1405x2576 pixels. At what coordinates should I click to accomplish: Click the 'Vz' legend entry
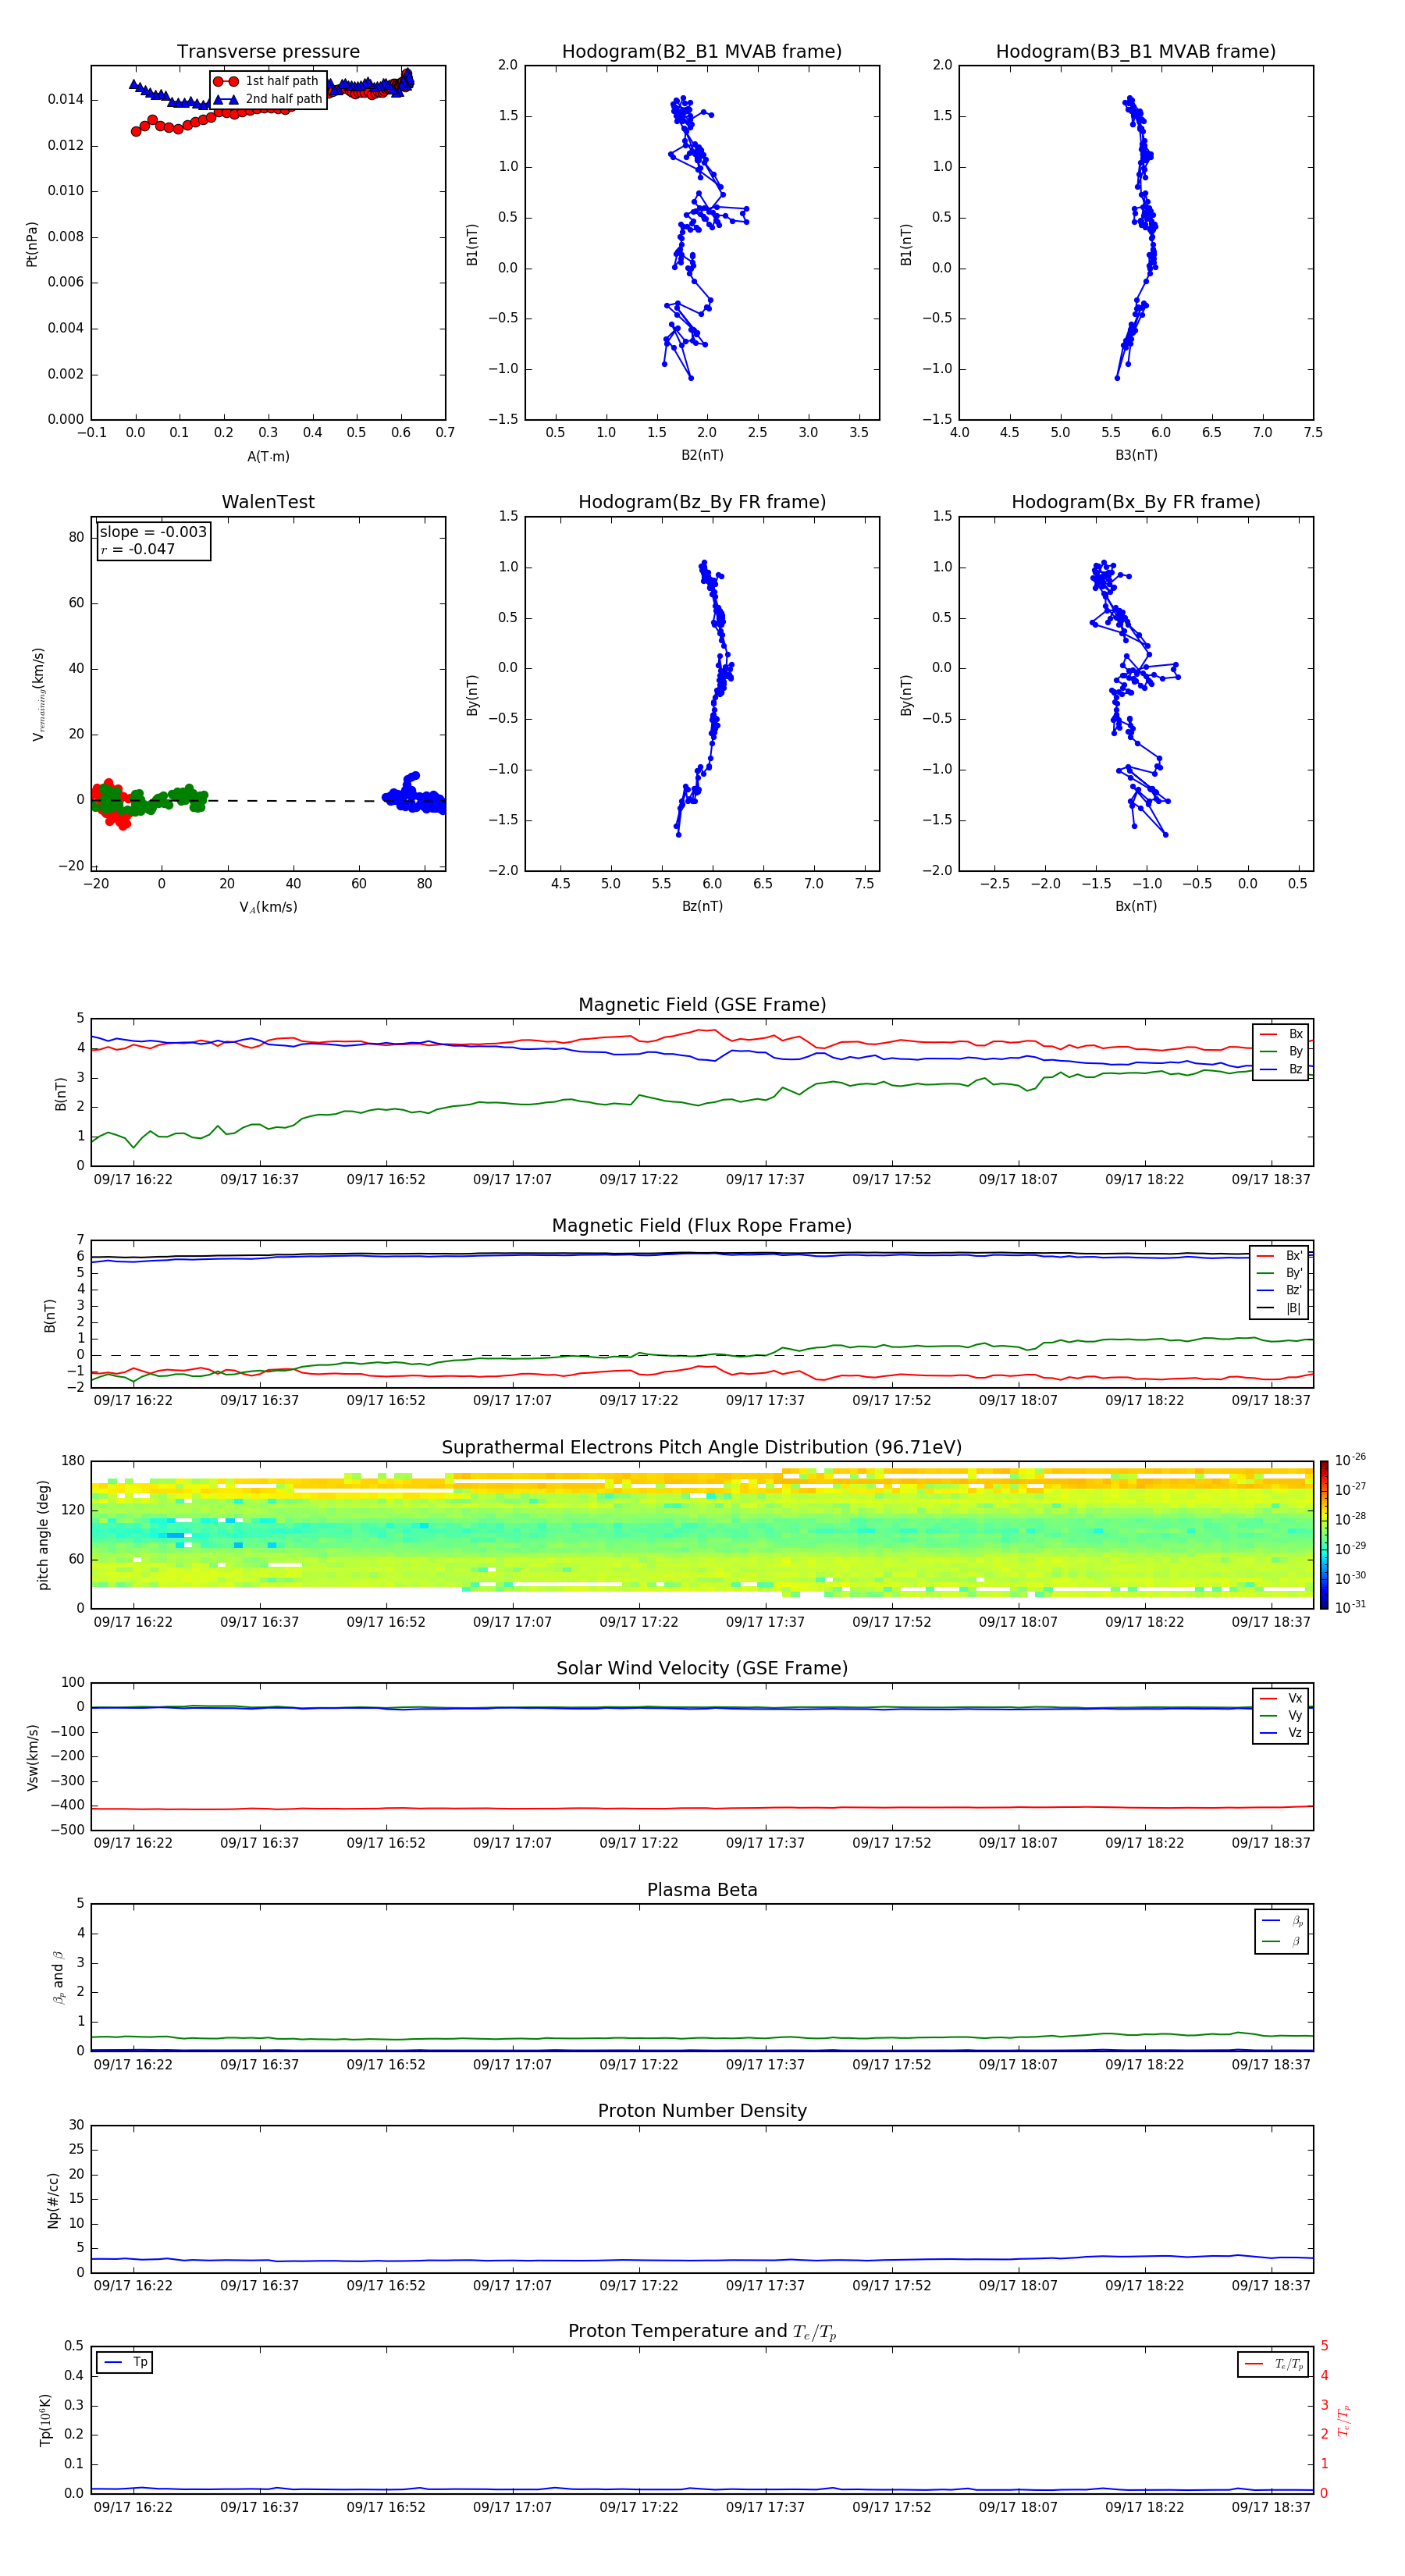click(1281, 1733)
